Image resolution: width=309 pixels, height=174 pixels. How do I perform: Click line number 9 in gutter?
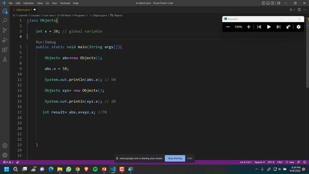pyautogui.click(x=21, y=69)
